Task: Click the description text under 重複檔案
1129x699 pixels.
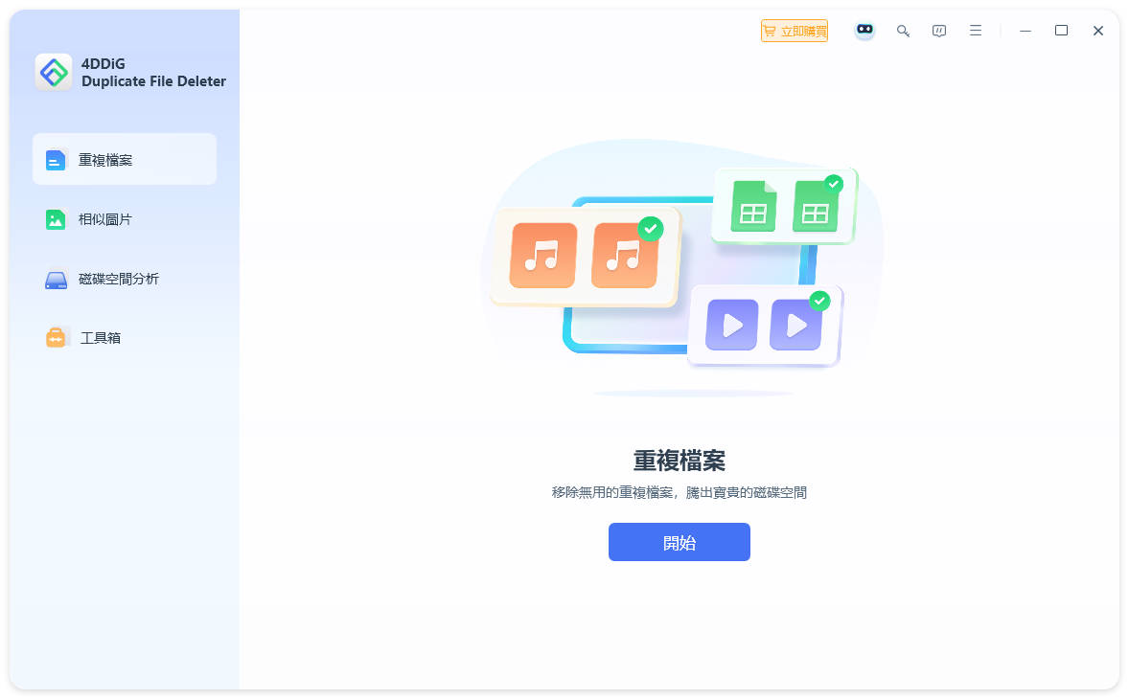Action: [x=680, y=492]
